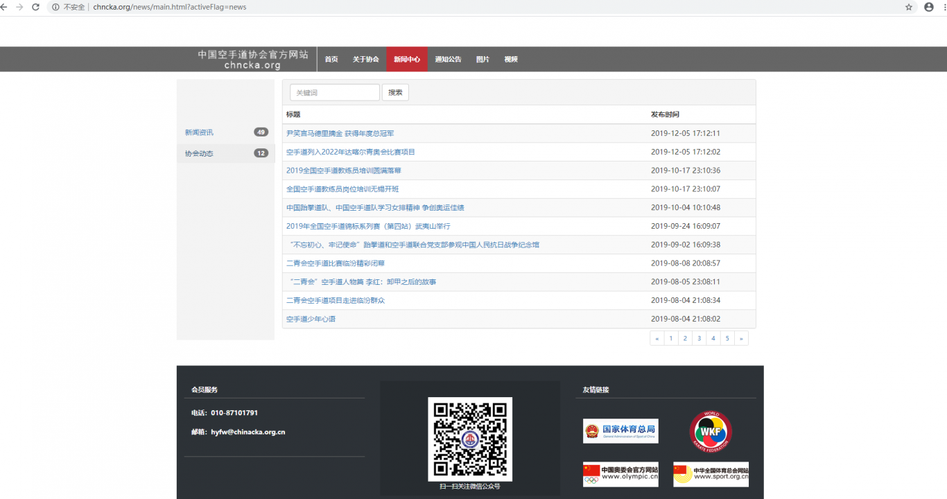Viewport: 947px width, 499px height.
Task: Open the 通知公告 menu item
Action: click(x=448, y=60)
